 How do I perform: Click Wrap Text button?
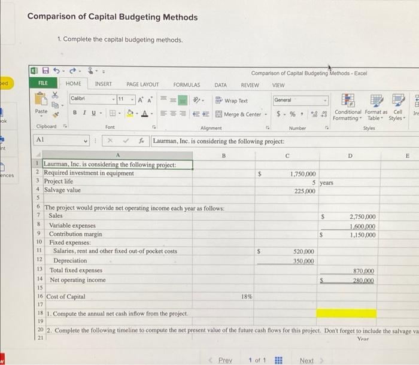[x=232, y=101]
